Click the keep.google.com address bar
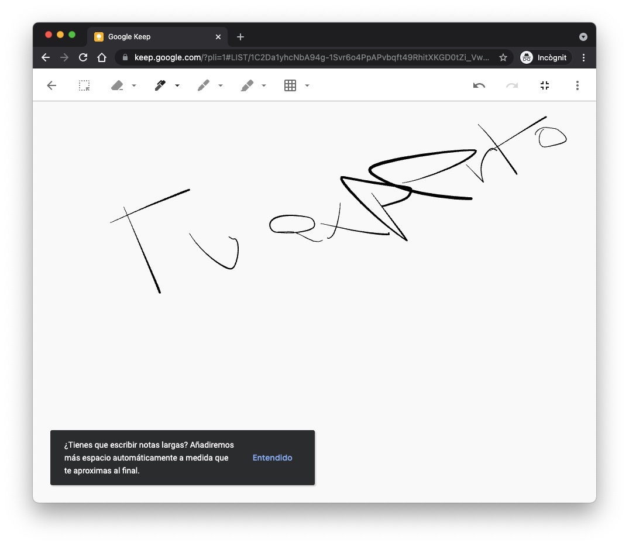This screenshot has height=546, width=629. tap(310, 57)
